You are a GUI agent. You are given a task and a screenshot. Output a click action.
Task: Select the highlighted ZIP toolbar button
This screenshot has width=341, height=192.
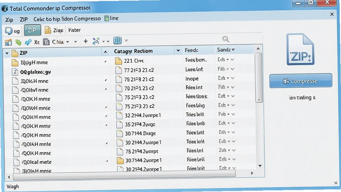click(32, 30)
